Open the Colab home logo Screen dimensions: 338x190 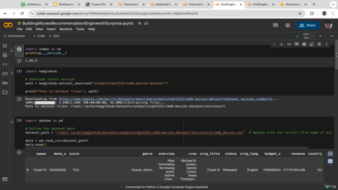(x=8, y=25)
